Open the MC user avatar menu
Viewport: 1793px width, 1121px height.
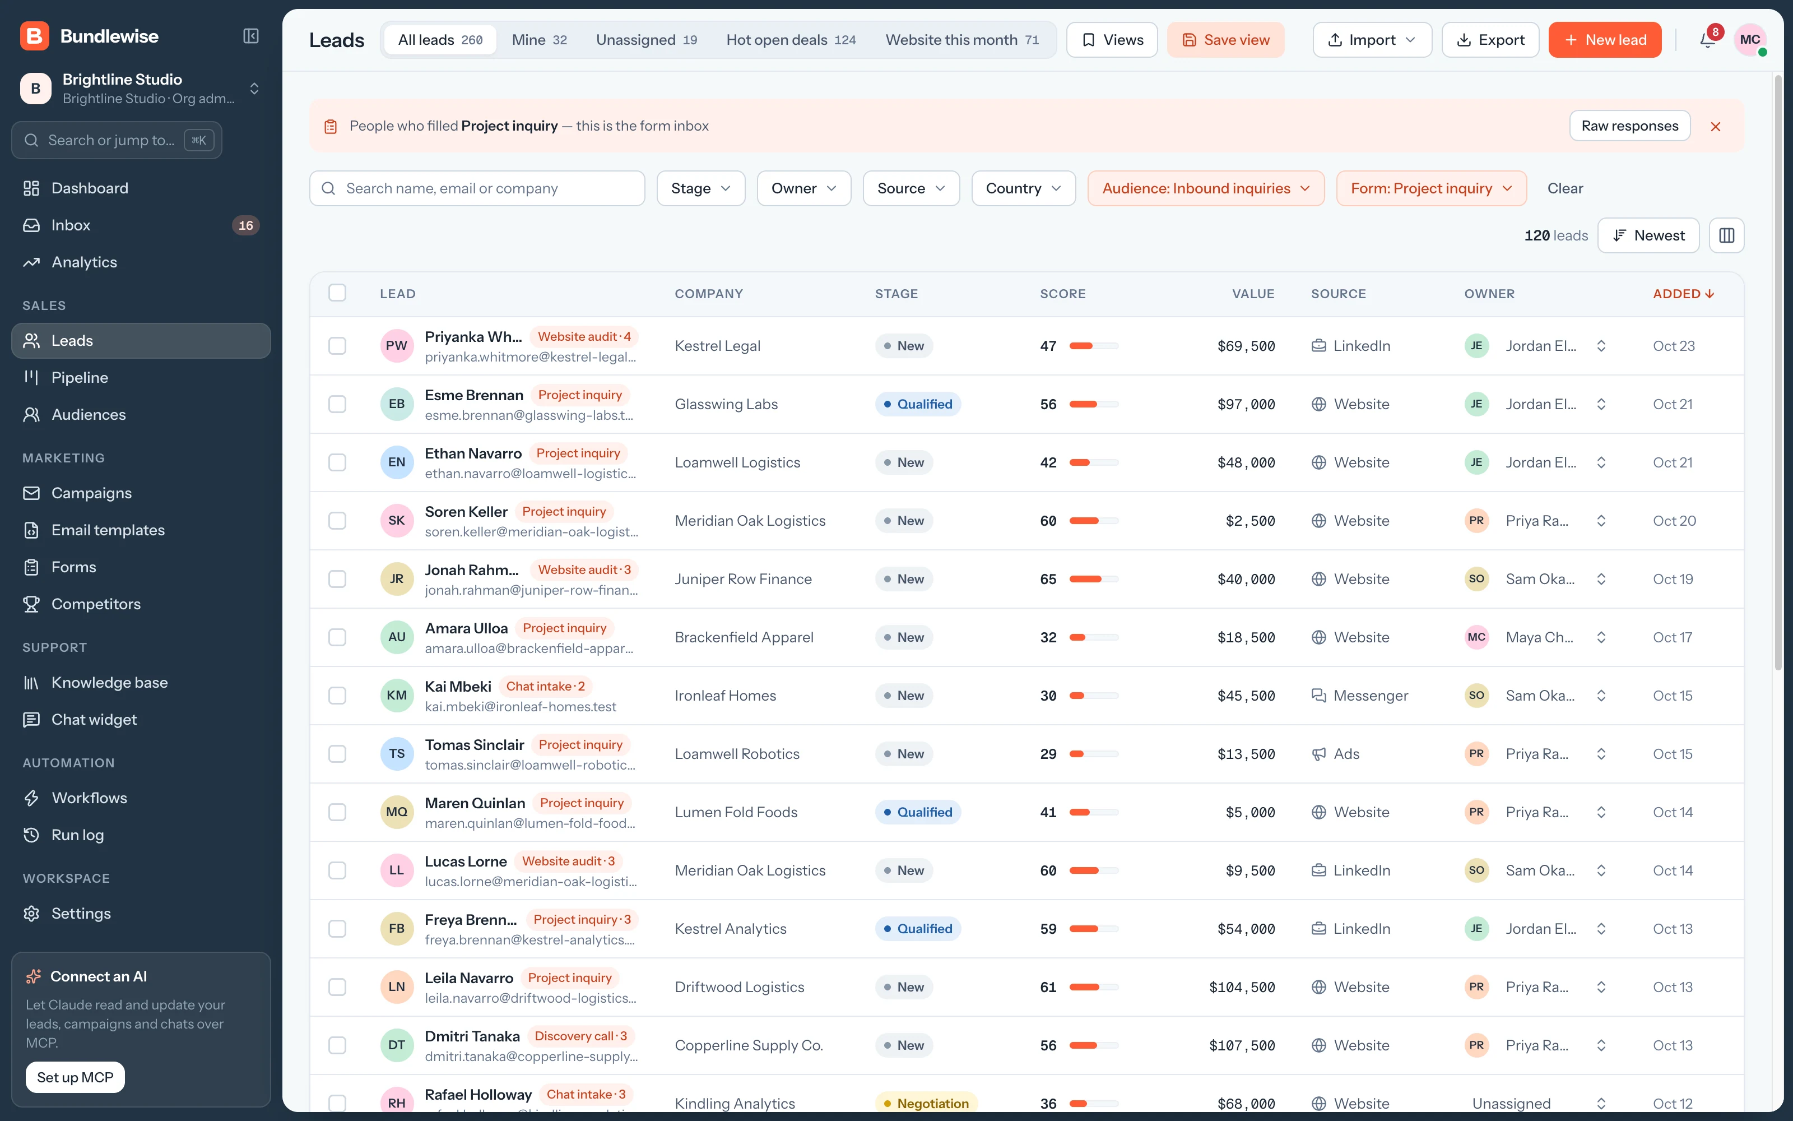click(x=1749, y=40)
